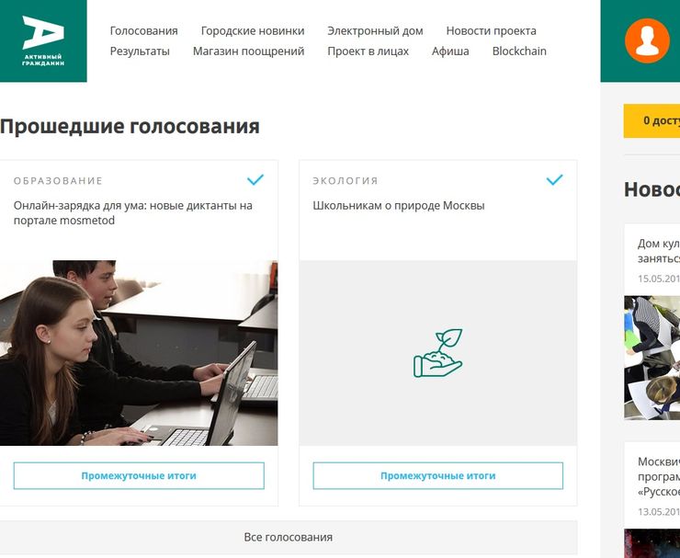680x558 pixels.
Task: Go to the Афиша page
Action: [450, 51]
